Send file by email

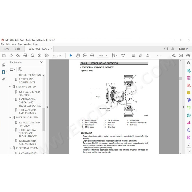[181, 55]
